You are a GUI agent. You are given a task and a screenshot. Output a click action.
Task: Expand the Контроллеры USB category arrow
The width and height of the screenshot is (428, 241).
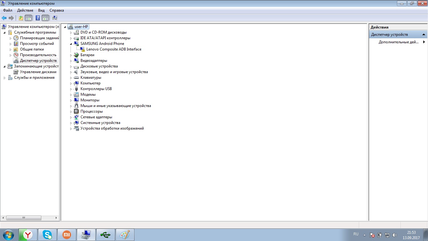click(x=71, y=89)
